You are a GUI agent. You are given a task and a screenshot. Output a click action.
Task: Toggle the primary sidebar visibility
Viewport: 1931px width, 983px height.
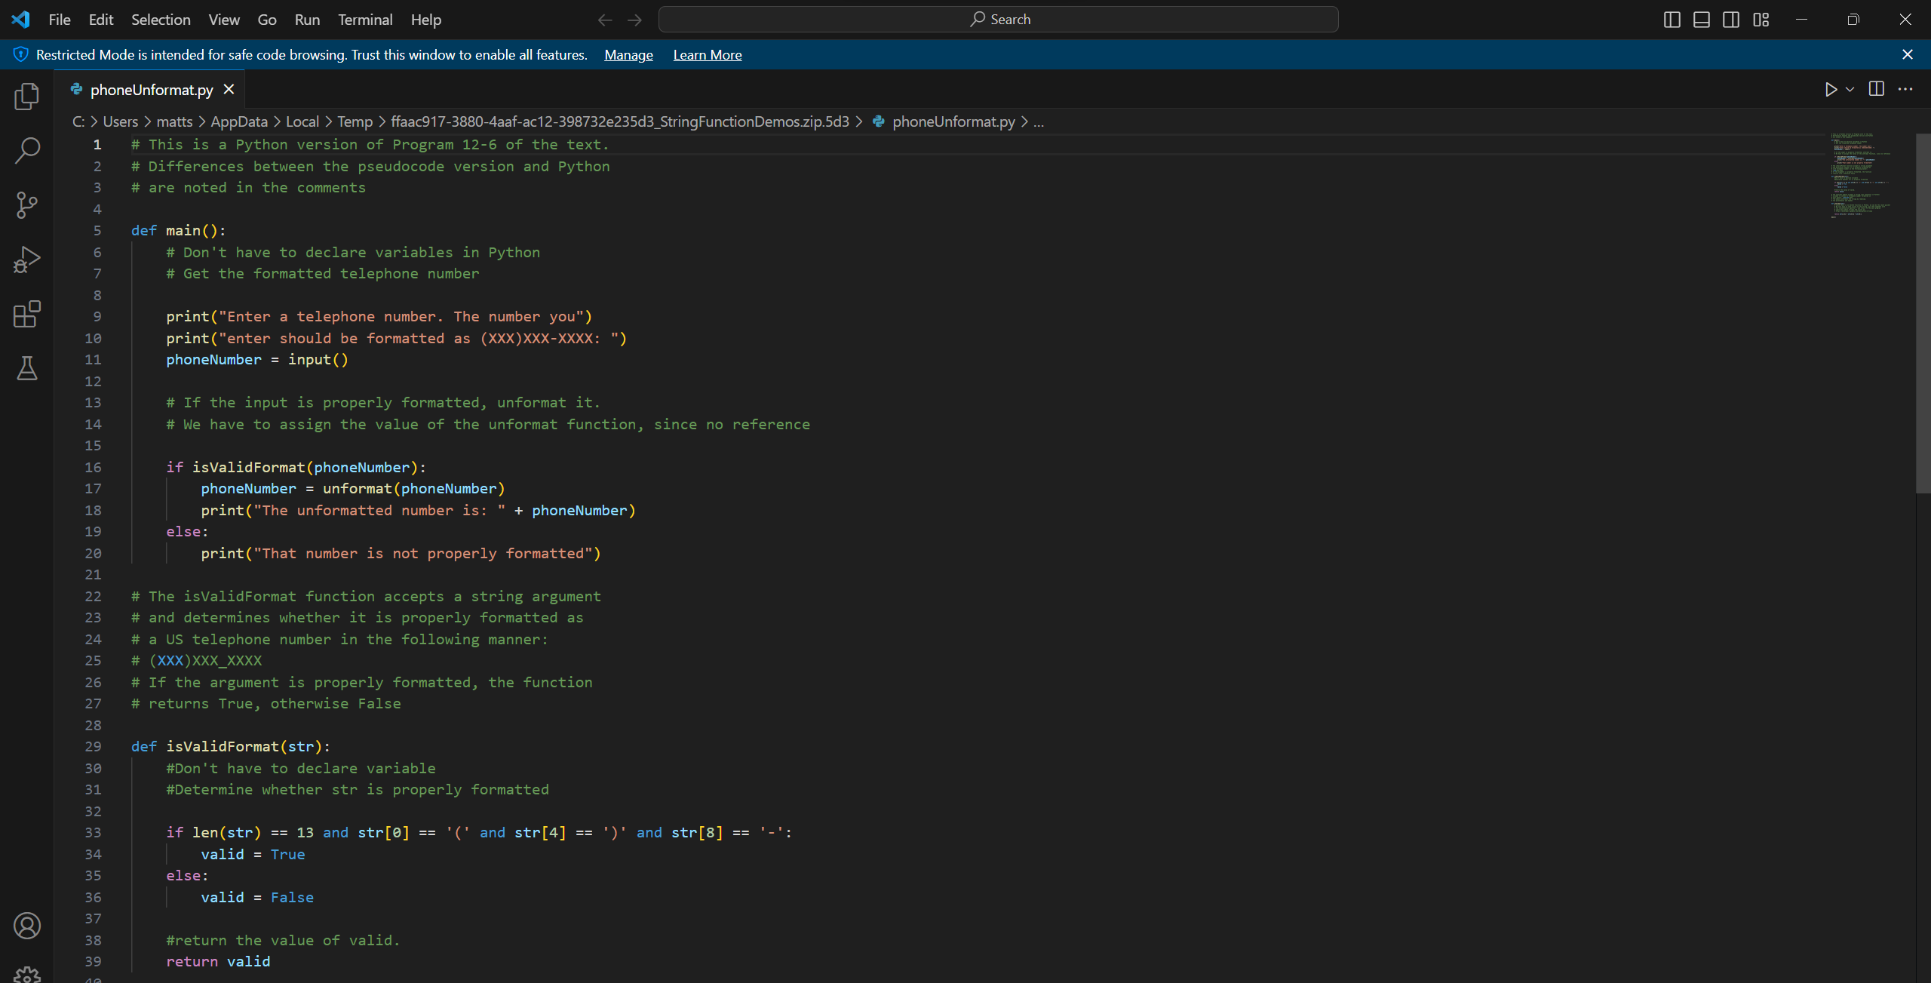[x=1672, y=19]
